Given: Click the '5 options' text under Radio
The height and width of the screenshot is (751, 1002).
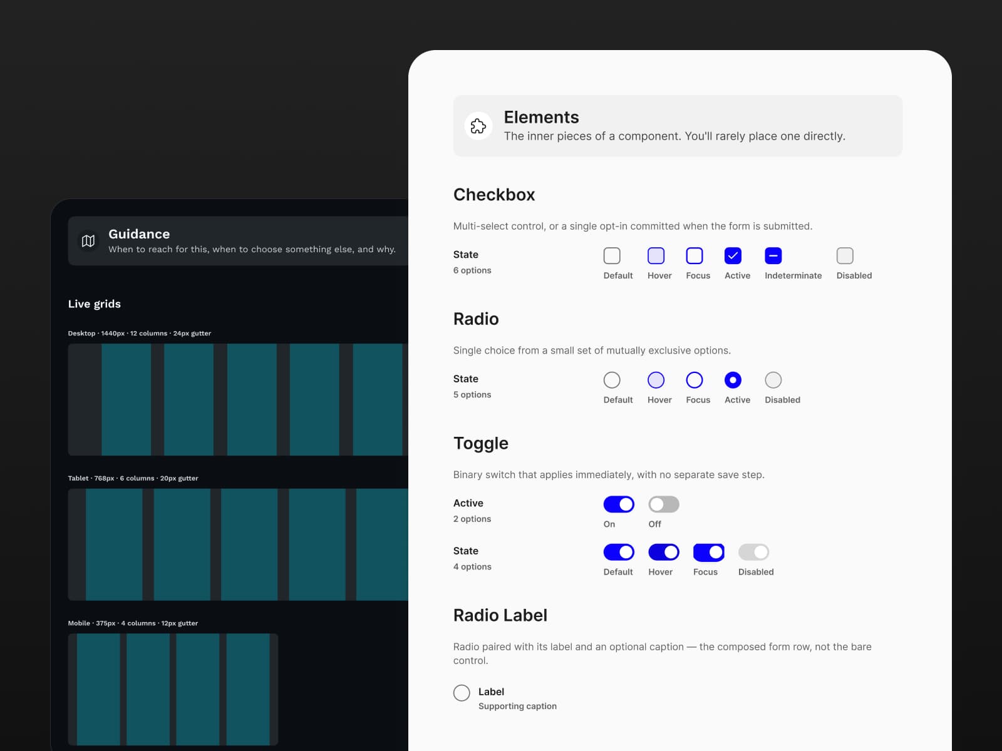Looking at the screenshot, I should [472, 395].
